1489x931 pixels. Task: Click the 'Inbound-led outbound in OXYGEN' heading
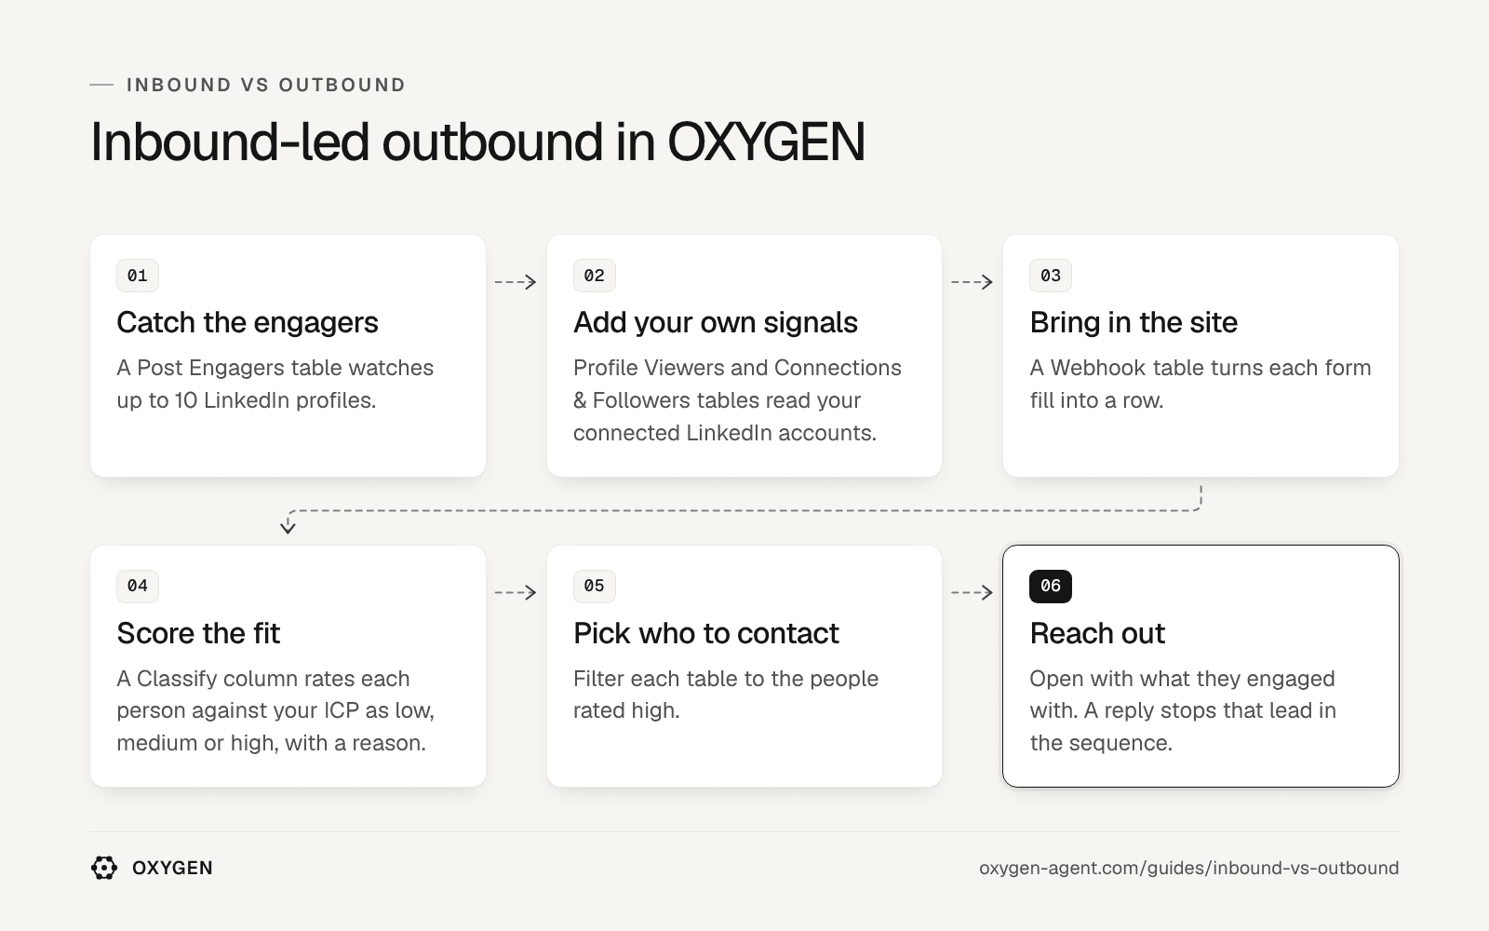477,142
